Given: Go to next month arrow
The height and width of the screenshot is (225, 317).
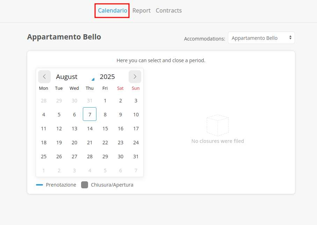Looking at the screenshot, I should click(x=135, y=77).
